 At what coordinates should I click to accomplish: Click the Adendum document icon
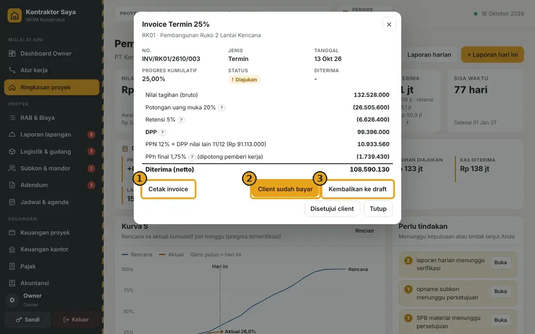click(x=12, y=185)
